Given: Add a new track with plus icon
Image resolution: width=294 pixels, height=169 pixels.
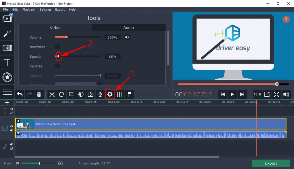Looking at the screenshot, I should point(7,103).
